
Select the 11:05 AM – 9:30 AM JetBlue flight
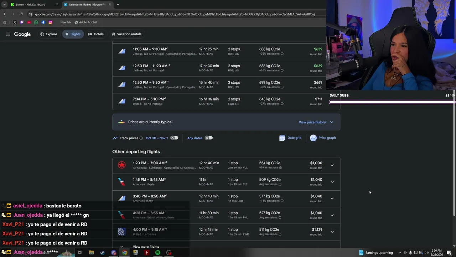226,51
